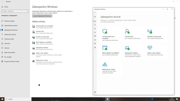Click Hledat v nastavení search field
This screenshot has width=180, height=101.
[x=15, y=11]
